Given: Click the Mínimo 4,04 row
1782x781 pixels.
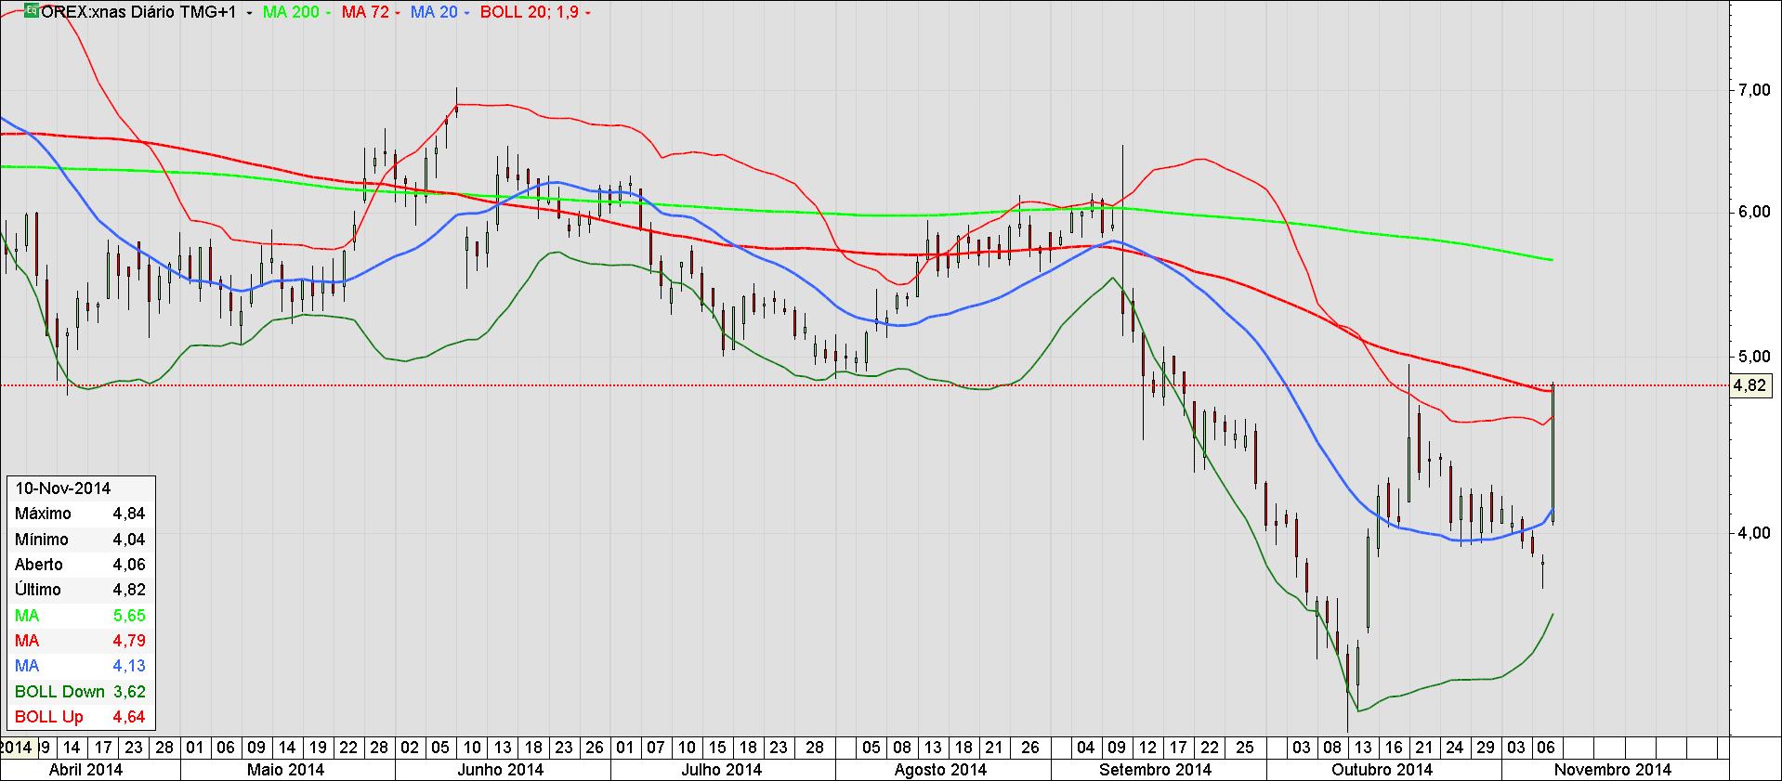Looking at the screenshot, I should click(80, 540).
